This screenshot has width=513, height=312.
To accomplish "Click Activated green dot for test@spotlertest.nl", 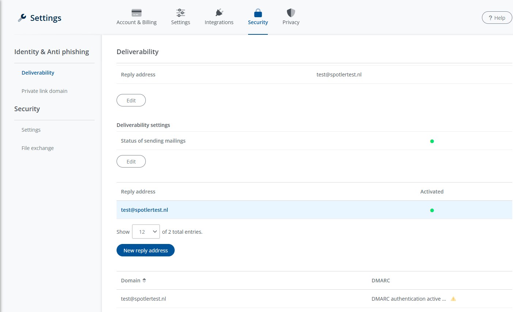I will click(x=432, y=210).
